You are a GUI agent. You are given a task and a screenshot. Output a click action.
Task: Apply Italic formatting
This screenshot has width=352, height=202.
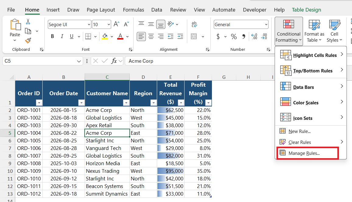[62, 36]
